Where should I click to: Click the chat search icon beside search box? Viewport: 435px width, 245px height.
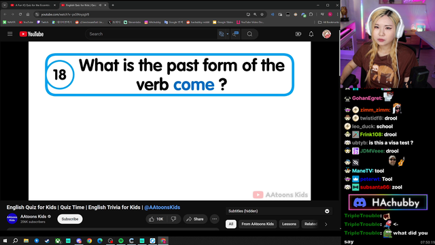point(236,34)
